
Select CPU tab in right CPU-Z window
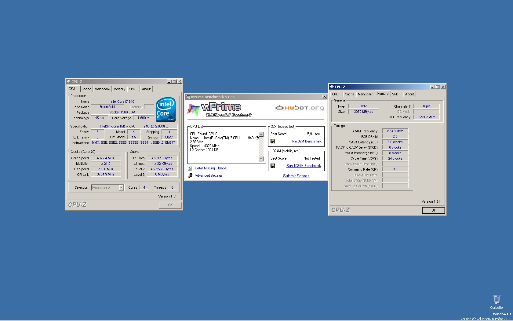click(335, 94)
